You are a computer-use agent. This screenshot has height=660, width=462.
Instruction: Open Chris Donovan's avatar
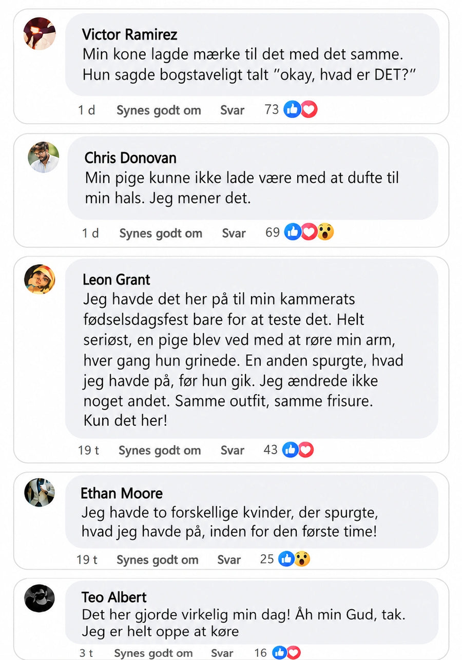43,157
